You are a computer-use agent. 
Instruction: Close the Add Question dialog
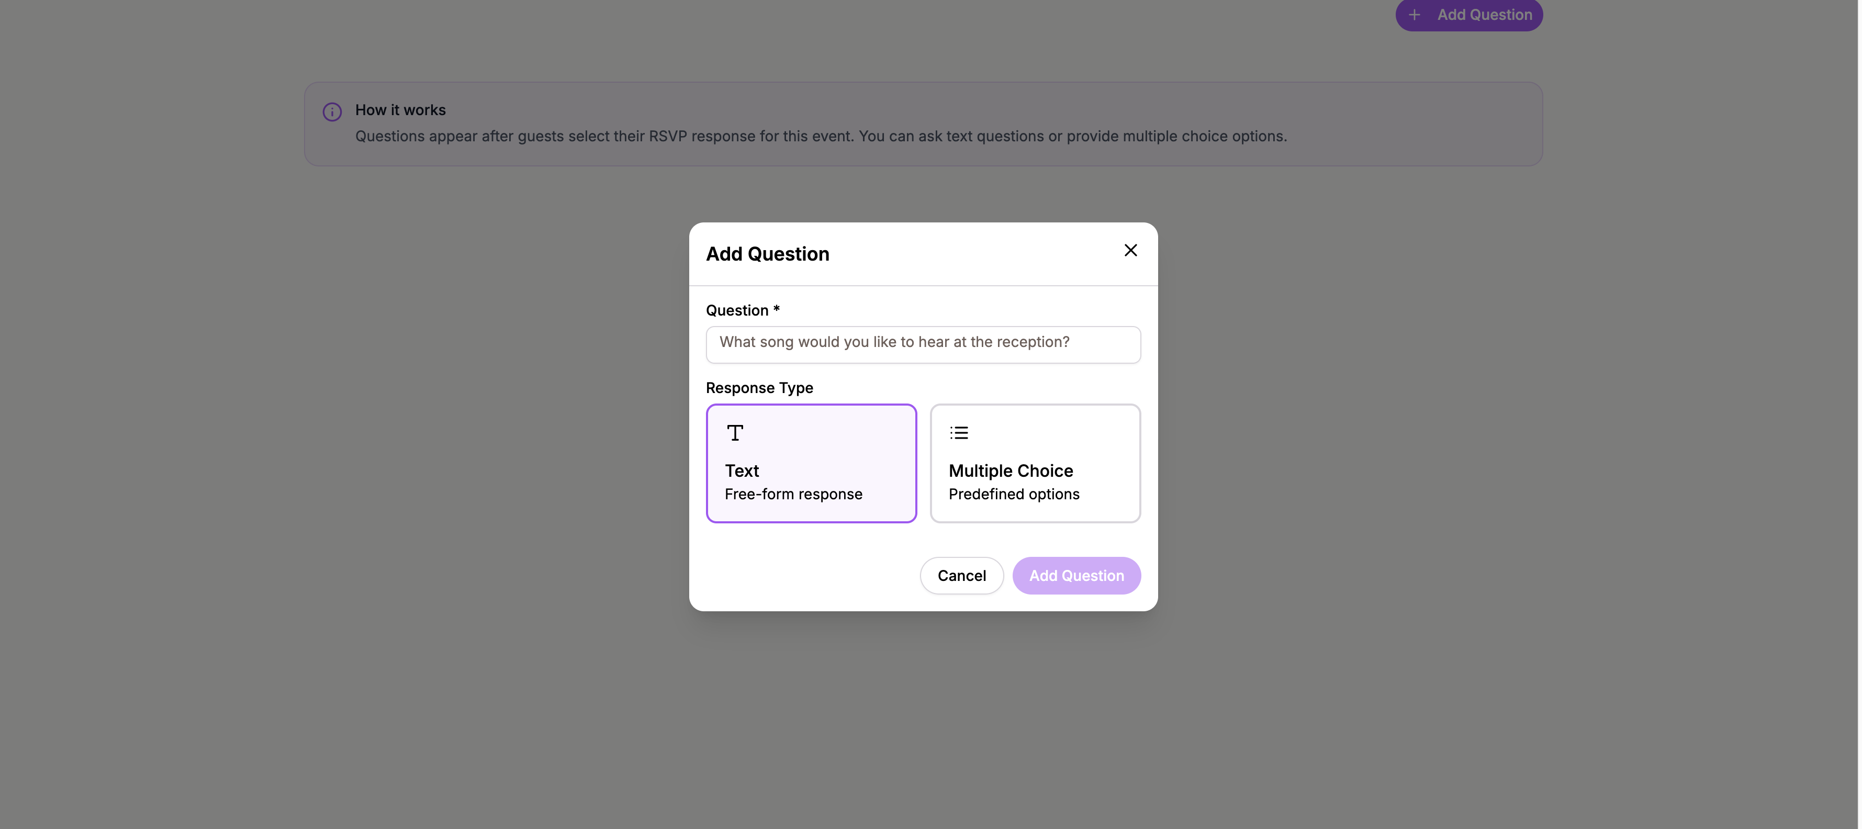pyautogui.click(x=1130, y=250)
